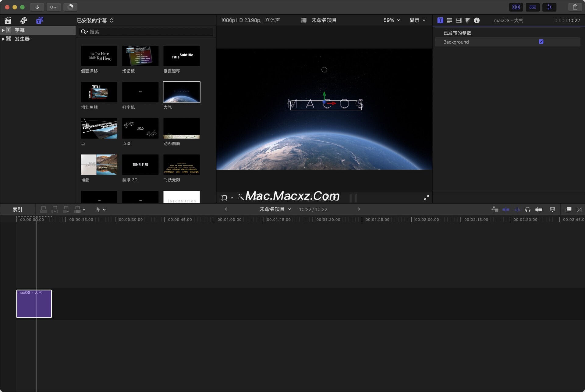This screenshot has height=392, width=585.
Task: Uncheck the Background checkbox
Action: coord(541,42)
